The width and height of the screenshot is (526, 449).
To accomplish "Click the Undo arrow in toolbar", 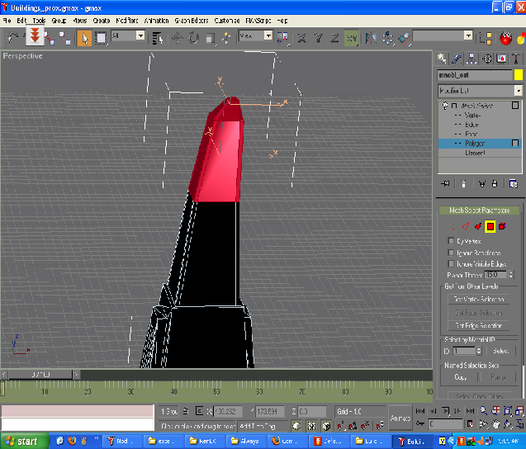I will [x=12, y=37].
